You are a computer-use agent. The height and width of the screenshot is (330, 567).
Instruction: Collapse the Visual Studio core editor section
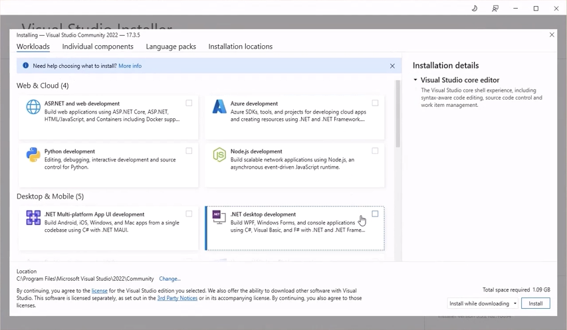click(415, 80)
